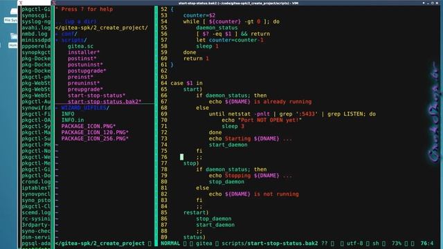Open postinst* script in tree
443x249 pixels.
click(x=82, y=59)
